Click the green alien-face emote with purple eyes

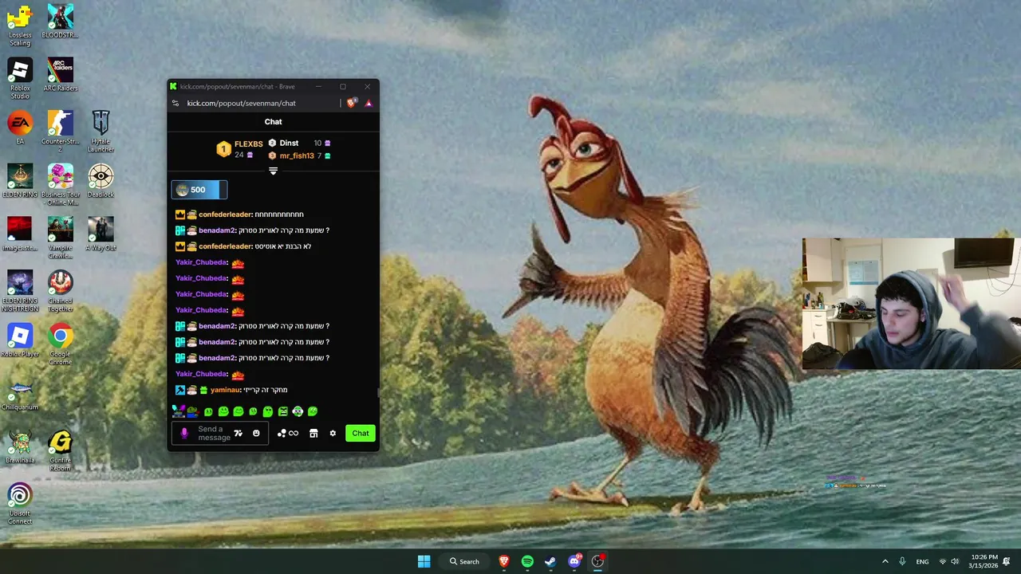[x=298, y=411]
